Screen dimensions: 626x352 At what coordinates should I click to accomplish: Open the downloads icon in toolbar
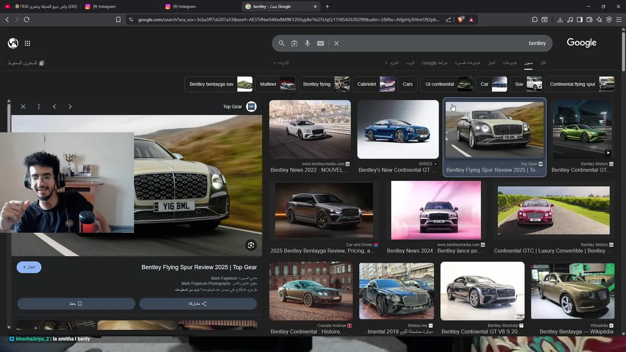[x=560, y=20]
